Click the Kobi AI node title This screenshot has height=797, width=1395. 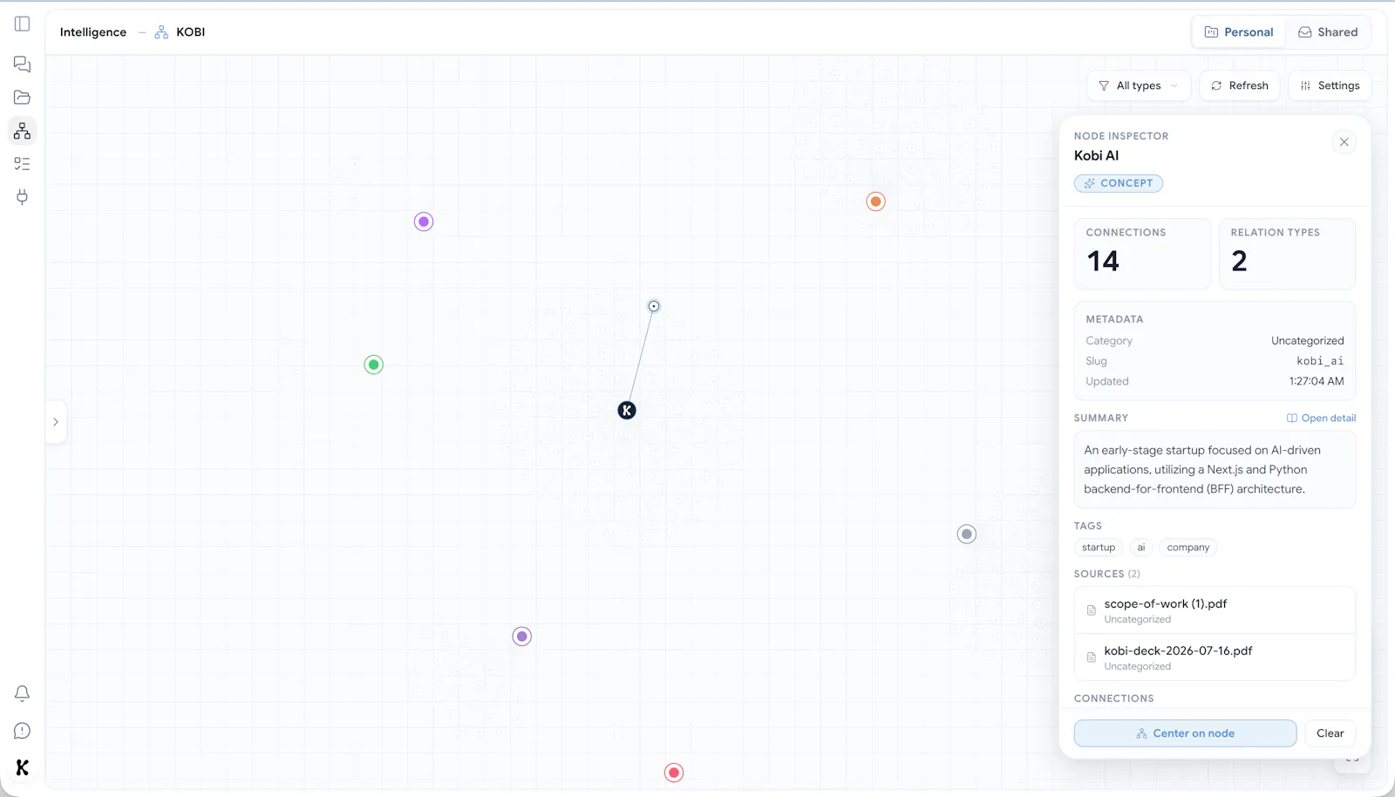click(1096, 155)
